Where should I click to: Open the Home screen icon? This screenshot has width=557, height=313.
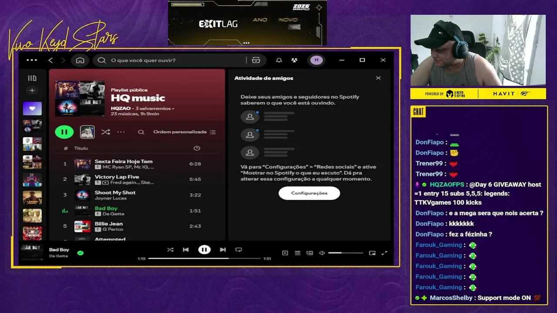[80, 60]
